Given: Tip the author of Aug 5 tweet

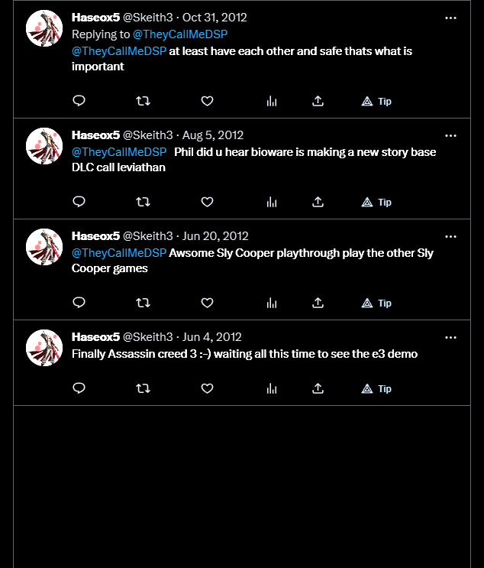Looking at the screenshot, I should [376, 202].
